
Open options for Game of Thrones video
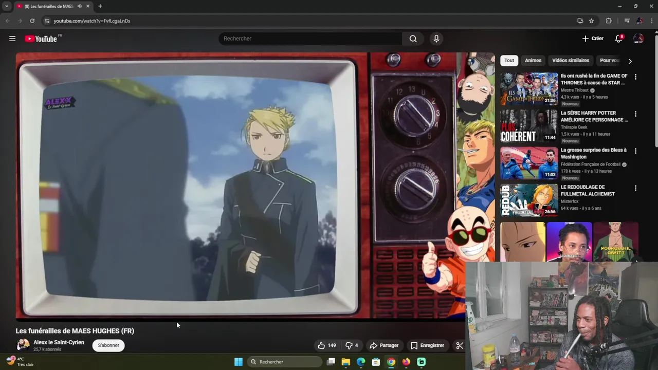[x=635, y=77]
